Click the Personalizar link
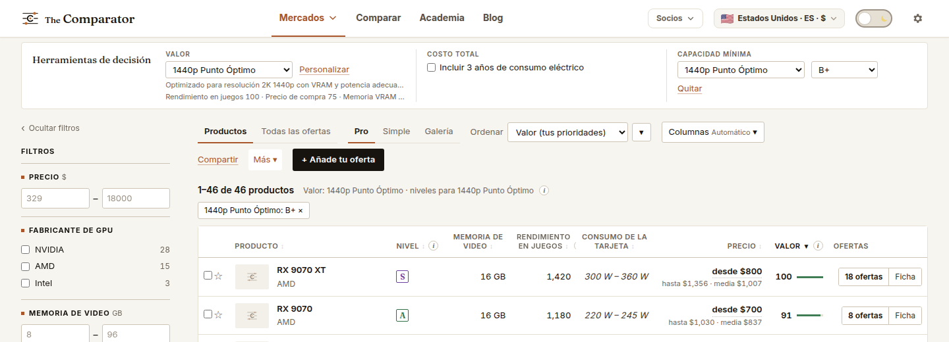The height and width of the screenshot is (342, 949). 324,70
